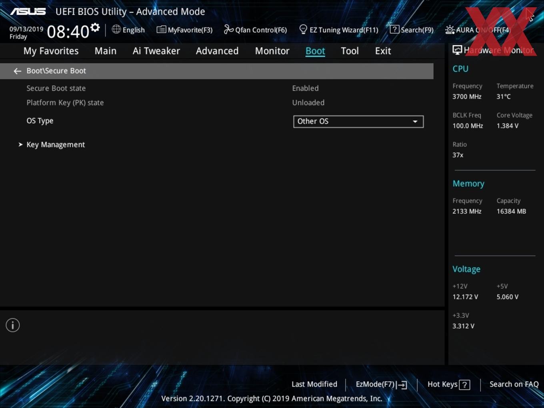Image resolution: width=544 pixels, height=408 pixels.
Task: Click the ASUS logo
Action: coord(28,12)
